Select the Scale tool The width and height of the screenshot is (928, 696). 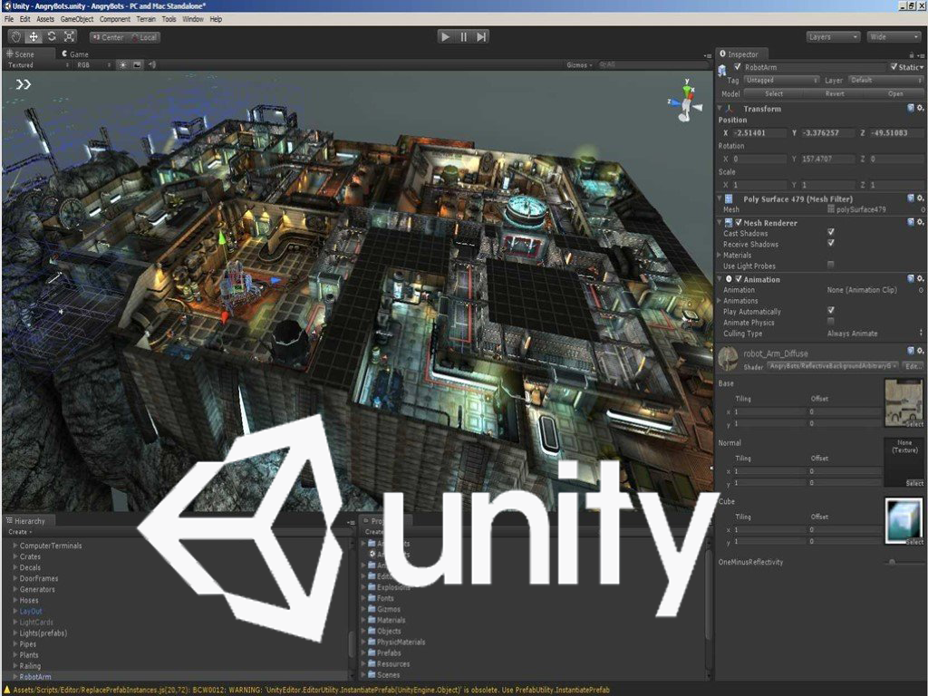coord(70,37)
